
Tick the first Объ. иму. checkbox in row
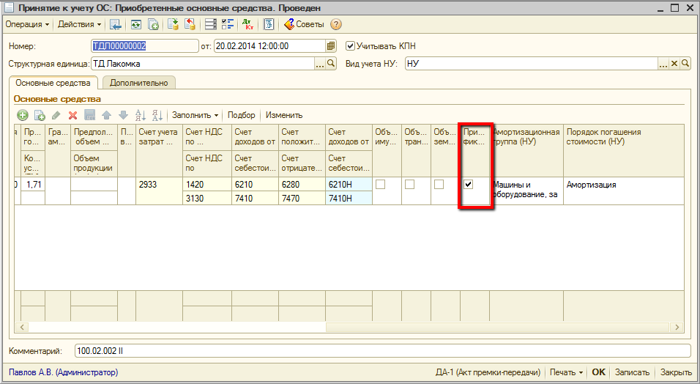[x=381, y=185]
